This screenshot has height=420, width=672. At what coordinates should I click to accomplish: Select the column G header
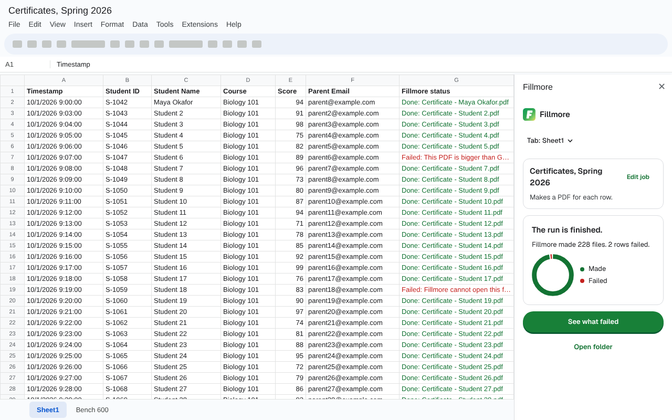(456, 80)
